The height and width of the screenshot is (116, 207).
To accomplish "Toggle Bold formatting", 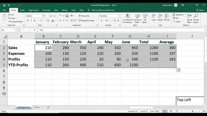I will [28, 21].
